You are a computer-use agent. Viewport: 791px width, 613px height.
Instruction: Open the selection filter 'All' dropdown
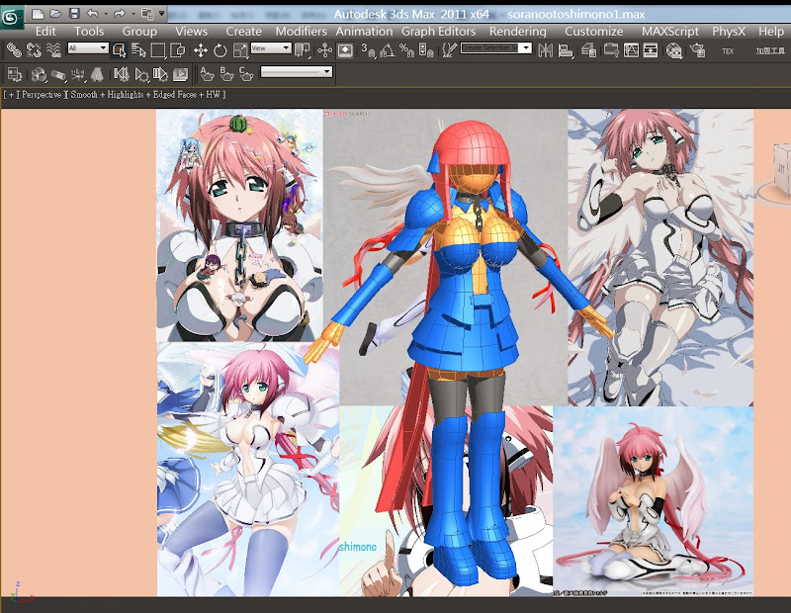(88, 48)
